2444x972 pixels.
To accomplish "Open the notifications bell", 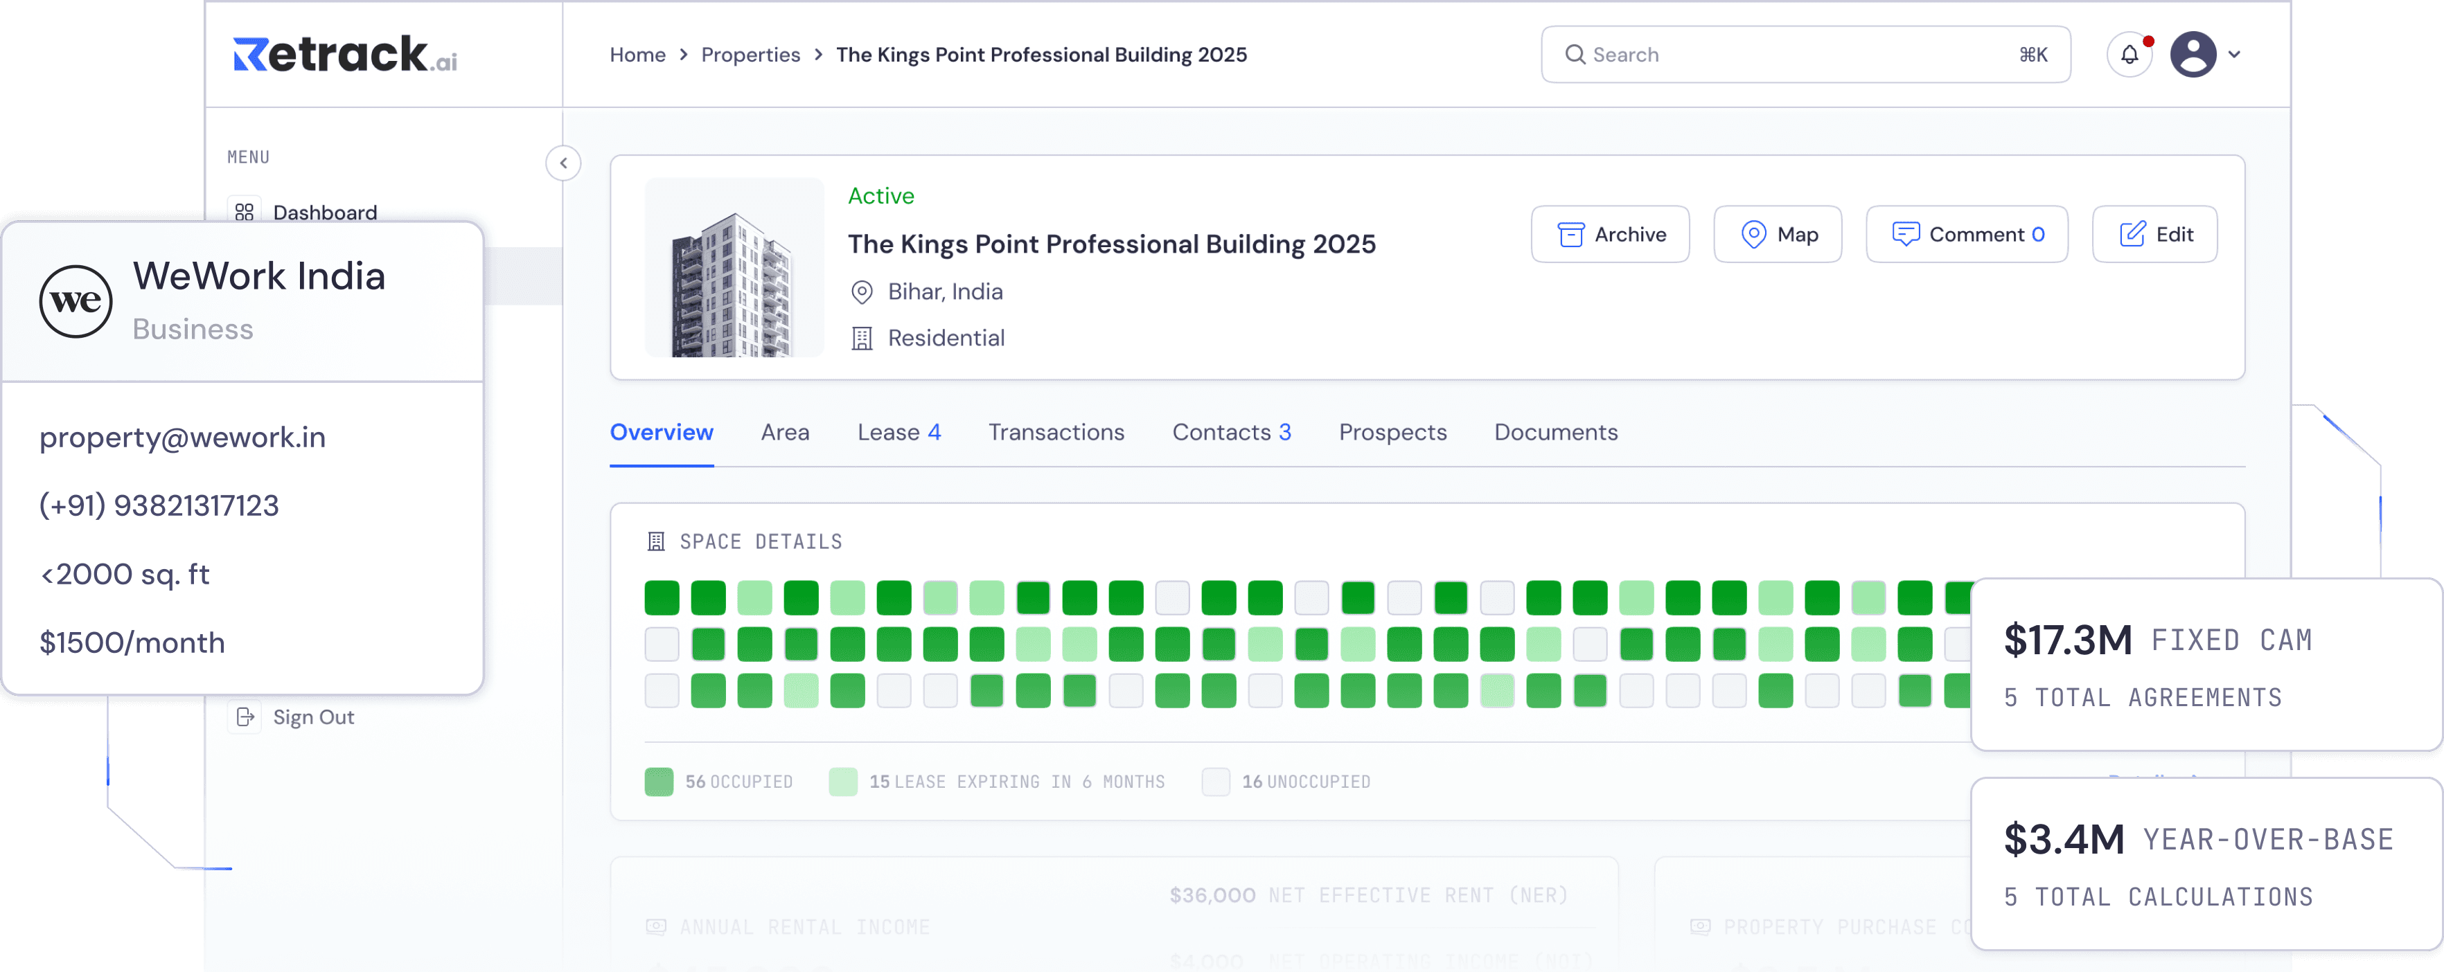I will tap(2130, 55).
